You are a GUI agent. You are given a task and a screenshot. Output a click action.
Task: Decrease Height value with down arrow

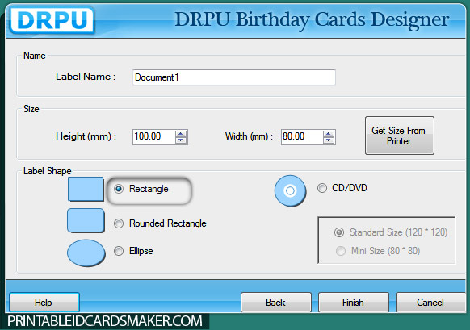pyautogui.click(x=181, y=140)
